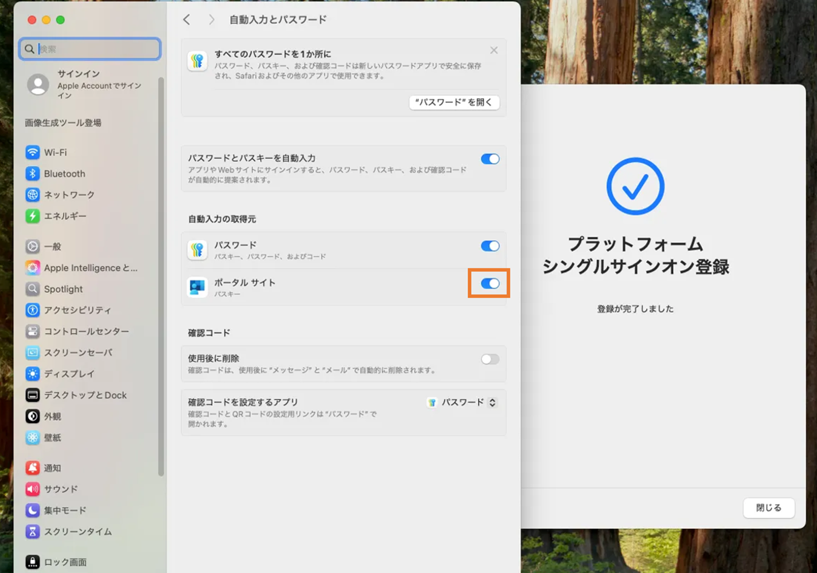Screen dimensions: 817x573
Task: Select the スクリーンセーバ icon
Action: 33,352
